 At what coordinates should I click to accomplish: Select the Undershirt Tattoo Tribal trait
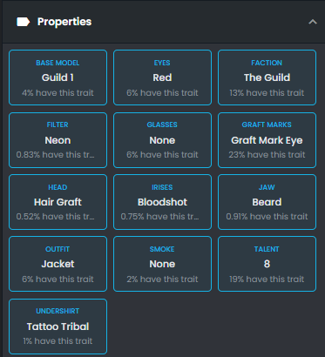[58, 327]
